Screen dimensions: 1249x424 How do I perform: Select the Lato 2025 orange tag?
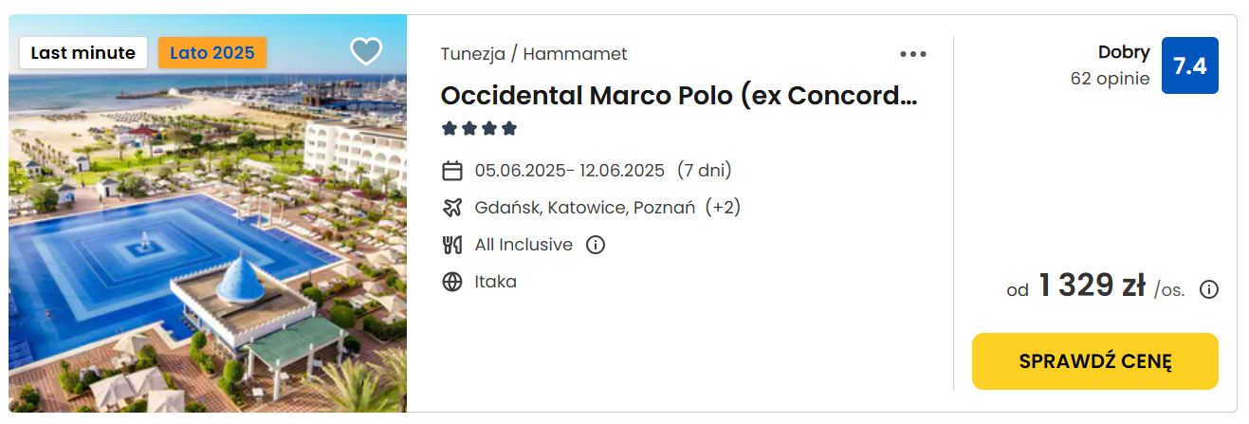(x=212, y=52)
